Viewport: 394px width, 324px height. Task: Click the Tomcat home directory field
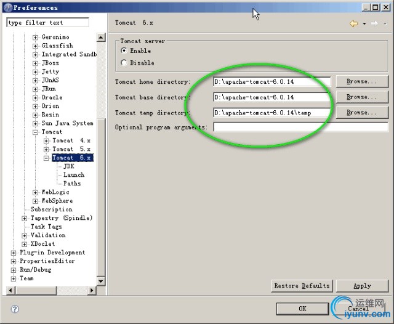point(272,82)
